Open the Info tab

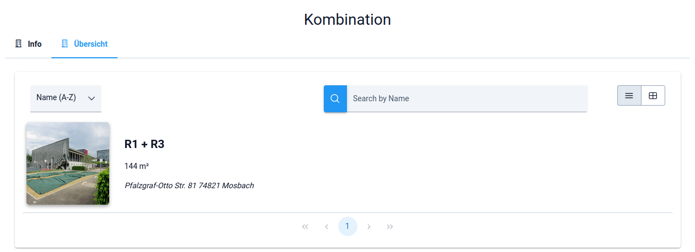(34, 44)
